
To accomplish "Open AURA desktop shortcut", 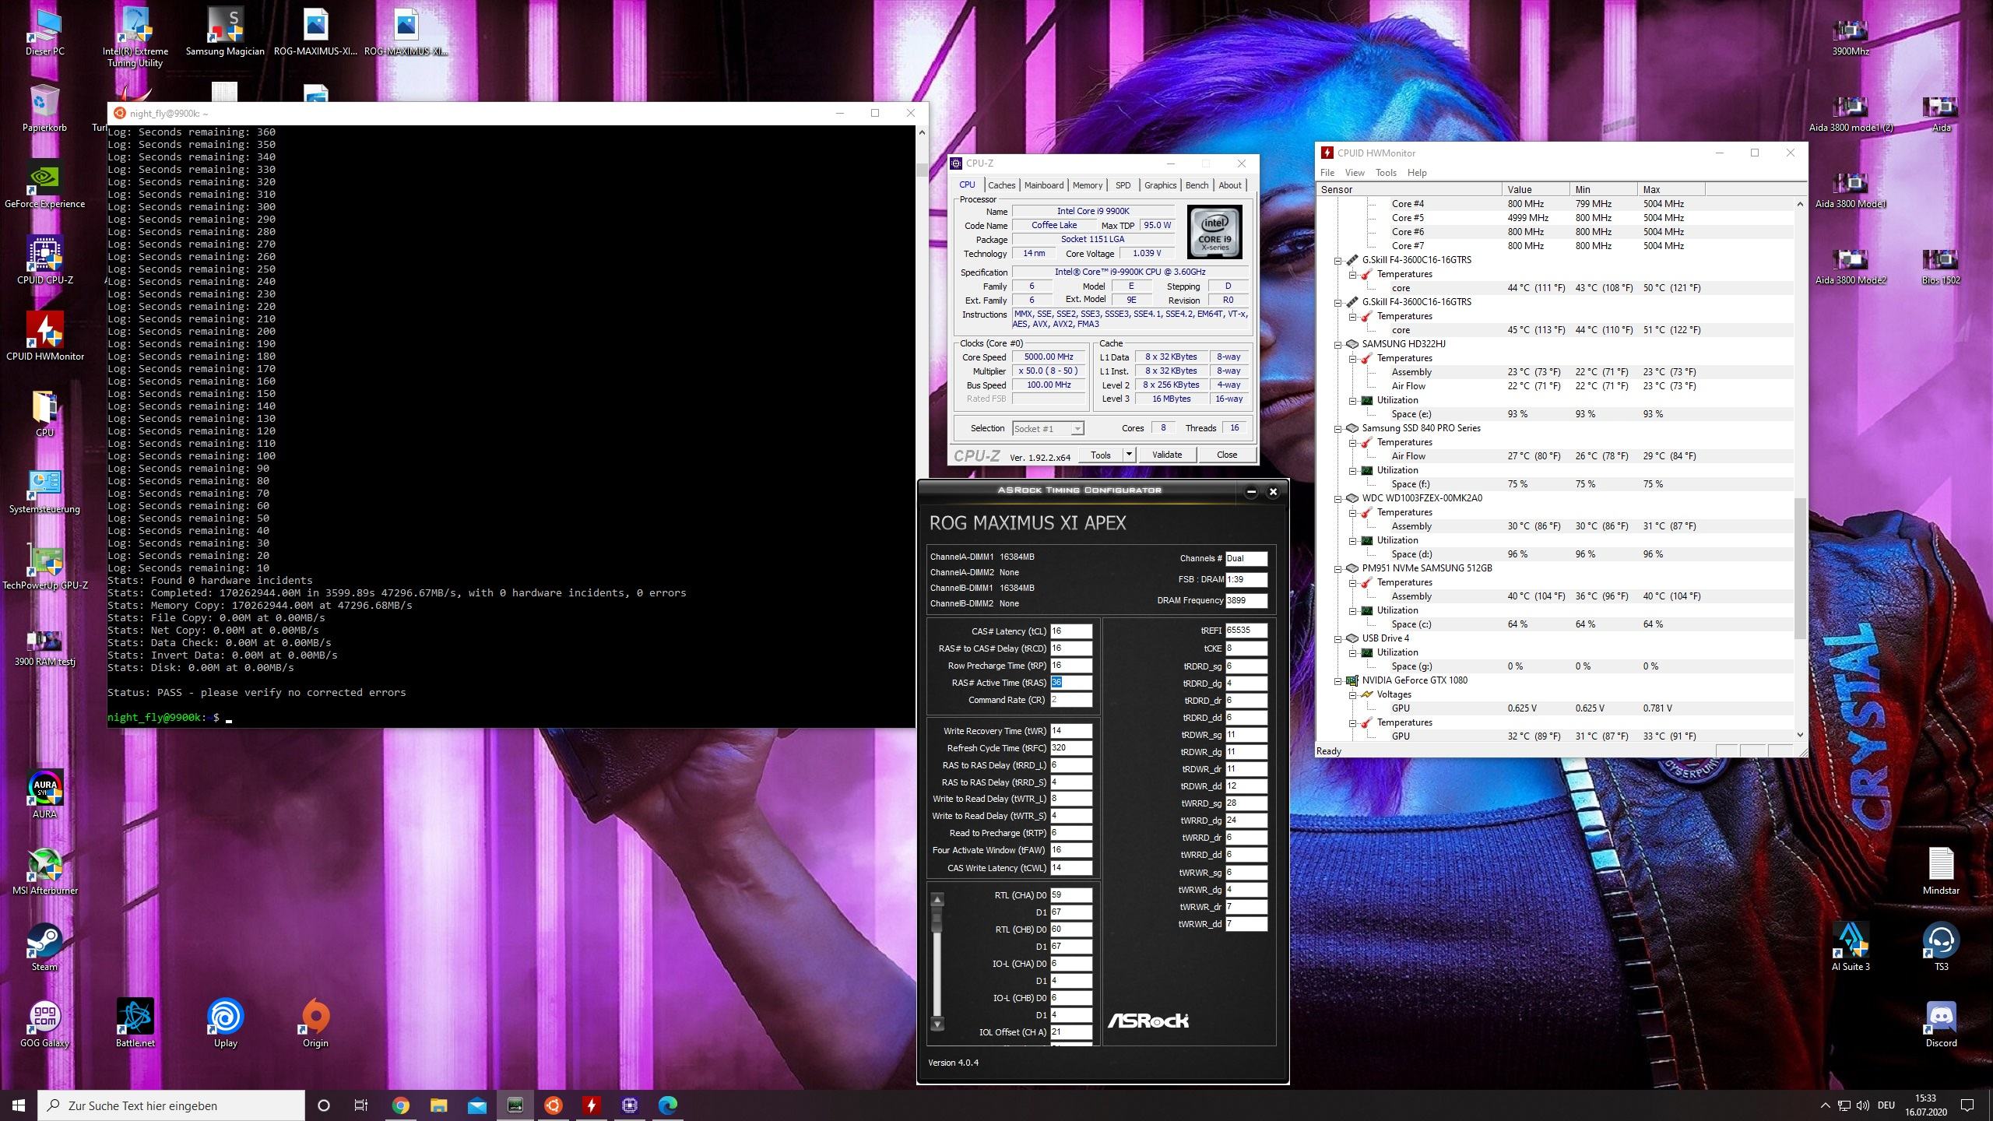I will [44, 796].
